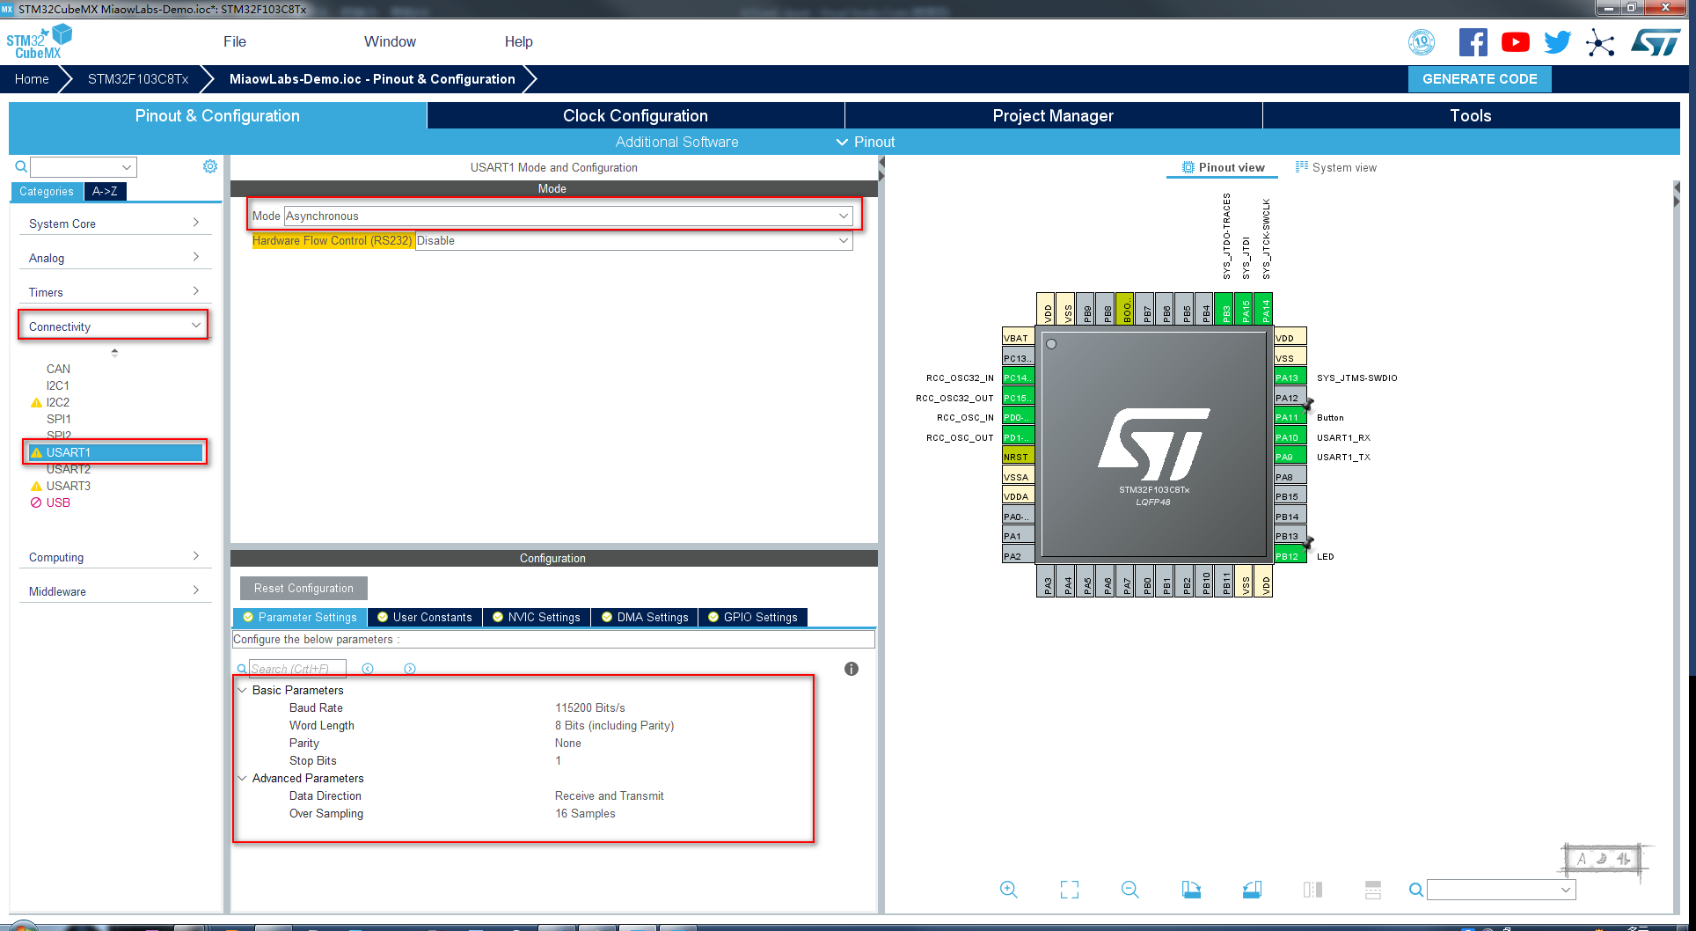
Task: Open the ST YouTube channel
Action: tap(1515, 42)
